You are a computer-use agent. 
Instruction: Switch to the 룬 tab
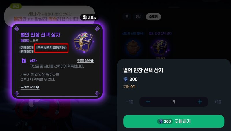point(127,16)
